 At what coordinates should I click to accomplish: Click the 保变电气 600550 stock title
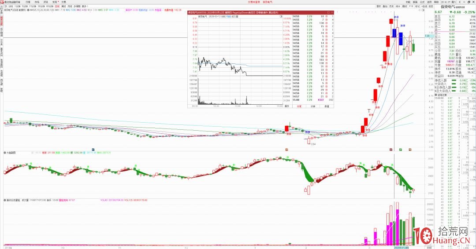453,7
